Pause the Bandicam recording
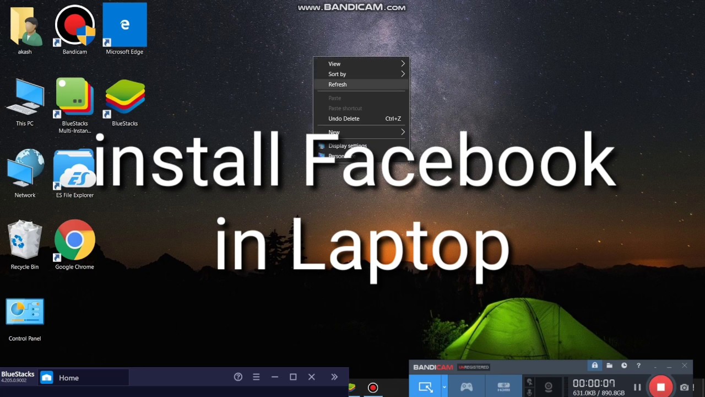705x397 pixels. (637, 388)
